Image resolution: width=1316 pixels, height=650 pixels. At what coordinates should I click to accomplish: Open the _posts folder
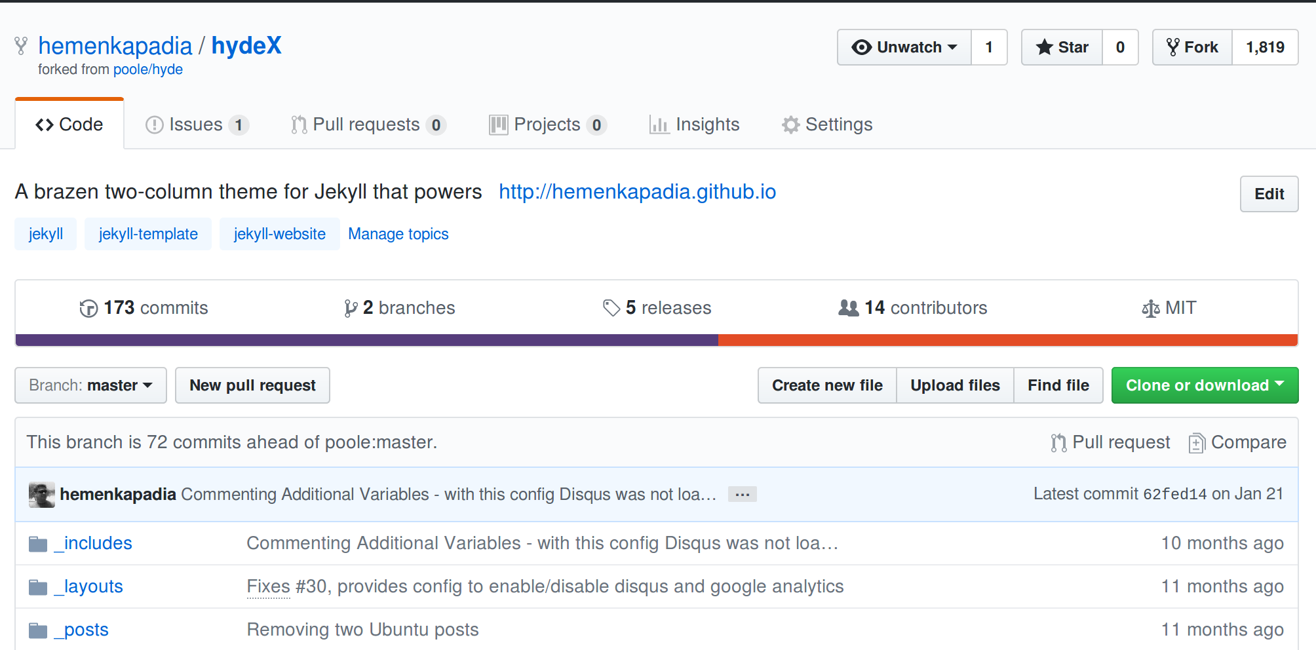81,630
